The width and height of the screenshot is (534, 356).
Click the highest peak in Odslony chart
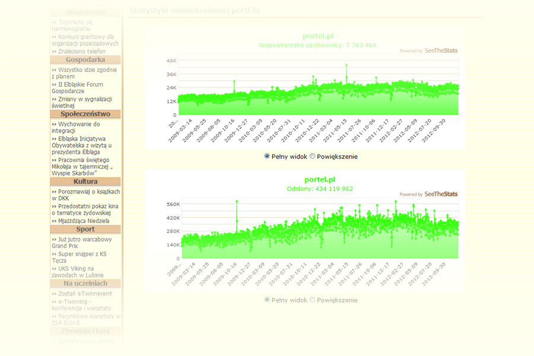237,202
